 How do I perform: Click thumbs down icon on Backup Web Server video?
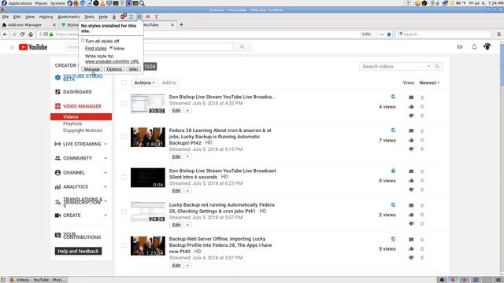click(x=411, y=258)
